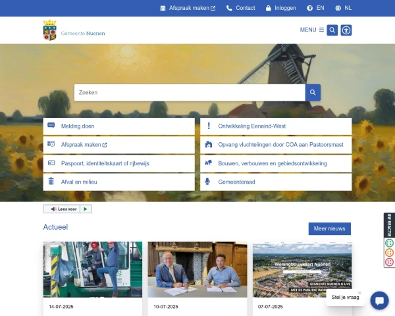Viewport: 395px width, 316px height.
Task: Click the trash bin icon for Afval en milieu
Action: tap(51, 181)
